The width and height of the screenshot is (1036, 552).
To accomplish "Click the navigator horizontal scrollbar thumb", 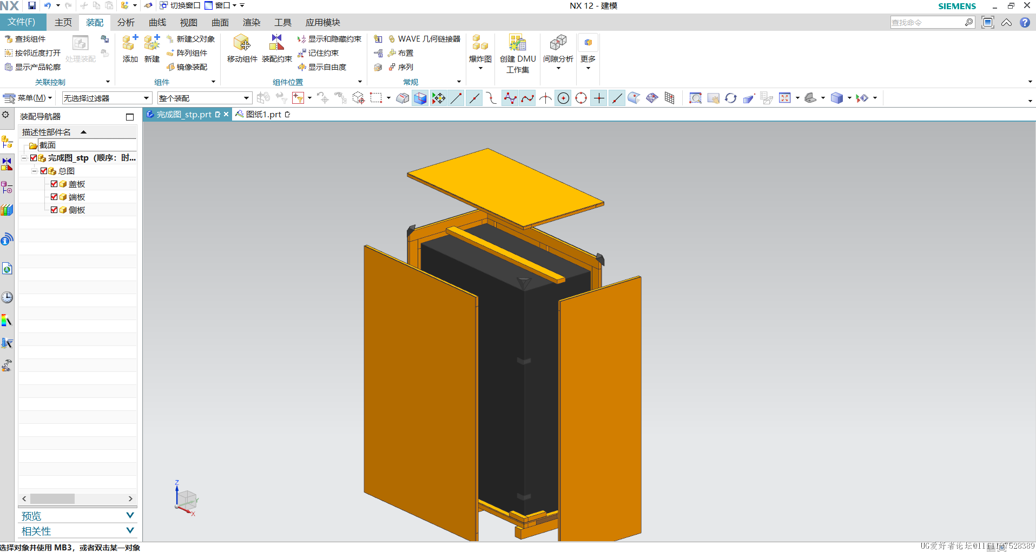I will point(52,498).
